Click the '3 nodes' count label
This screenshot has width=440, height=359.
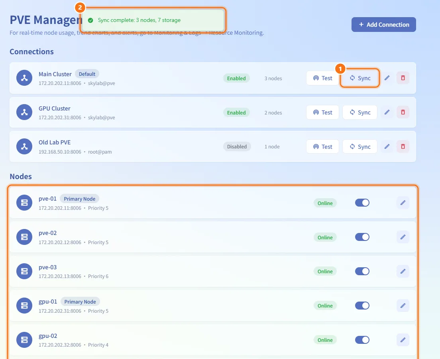pos(273,78)
